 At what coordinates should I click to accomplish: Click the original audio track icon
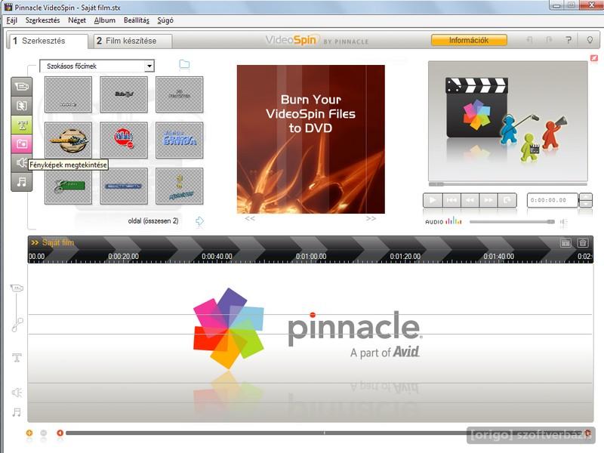click(17, 325)
